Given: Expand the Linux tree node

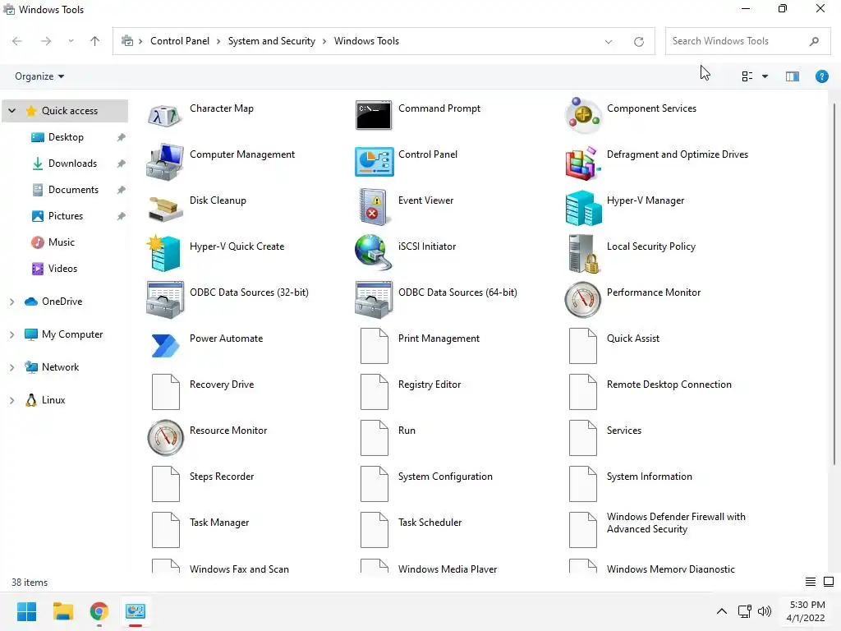Looking at the screenshot, I should coord(11,400).
